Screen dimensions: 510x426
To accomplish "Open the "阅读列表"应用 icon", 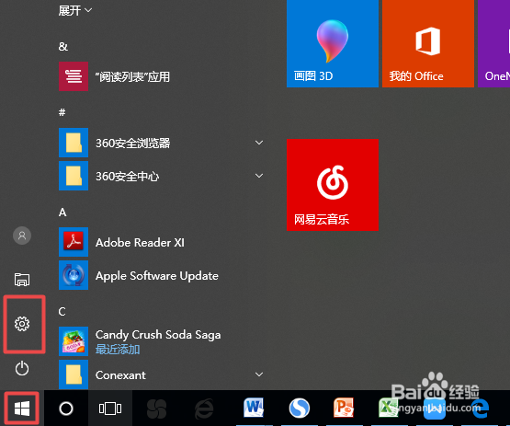I will point(74,76).
